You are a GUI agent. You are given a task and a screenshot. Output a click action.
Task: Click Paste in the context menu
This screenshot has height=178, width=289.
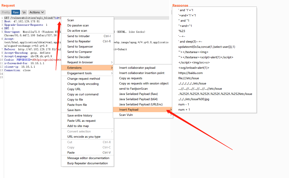pyautogui.click(x=87, y=153)
